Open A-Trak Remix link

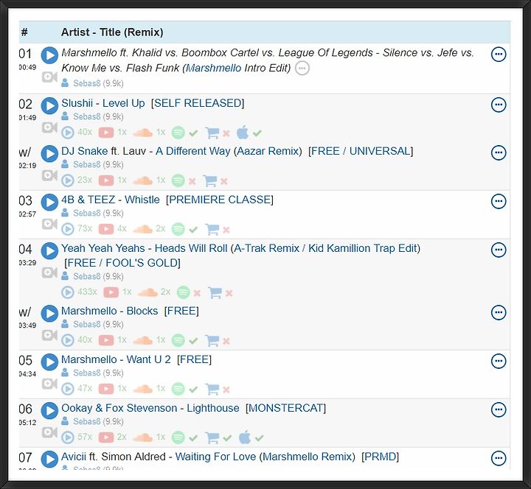pos(266,248)
